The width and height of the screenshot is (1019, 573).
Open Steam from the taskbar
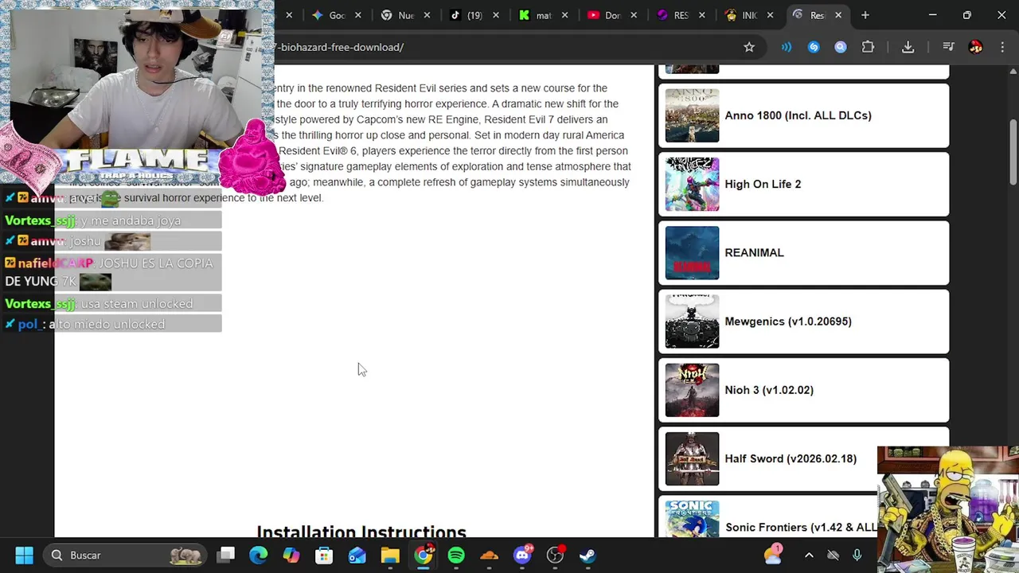pyautogui.click(x=588, y=555)
